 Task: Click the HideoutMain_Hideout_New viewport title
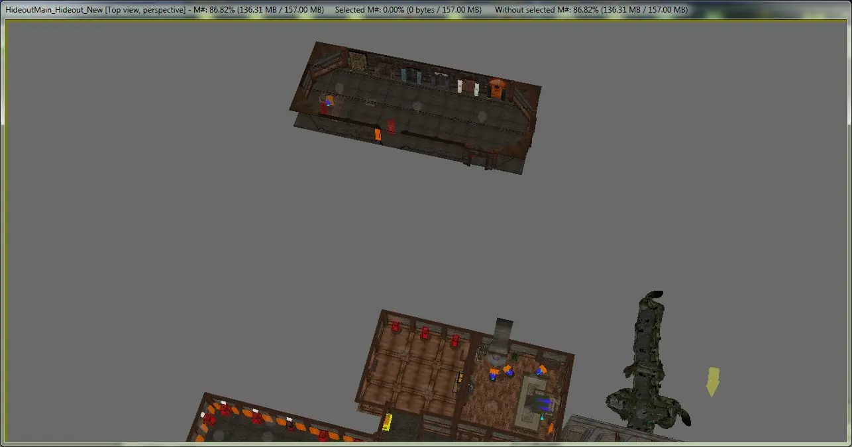pyautogui.click(x=55, y=10)
